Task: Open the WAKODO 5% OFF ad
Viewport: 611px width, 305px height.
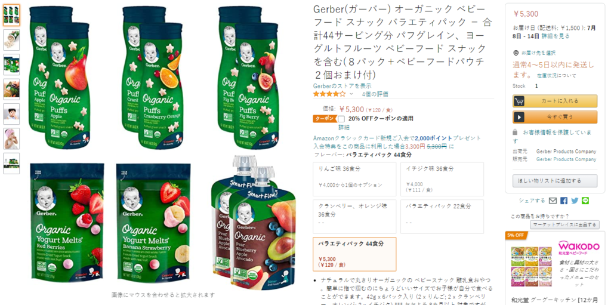Action: click(x=555, y=268)
